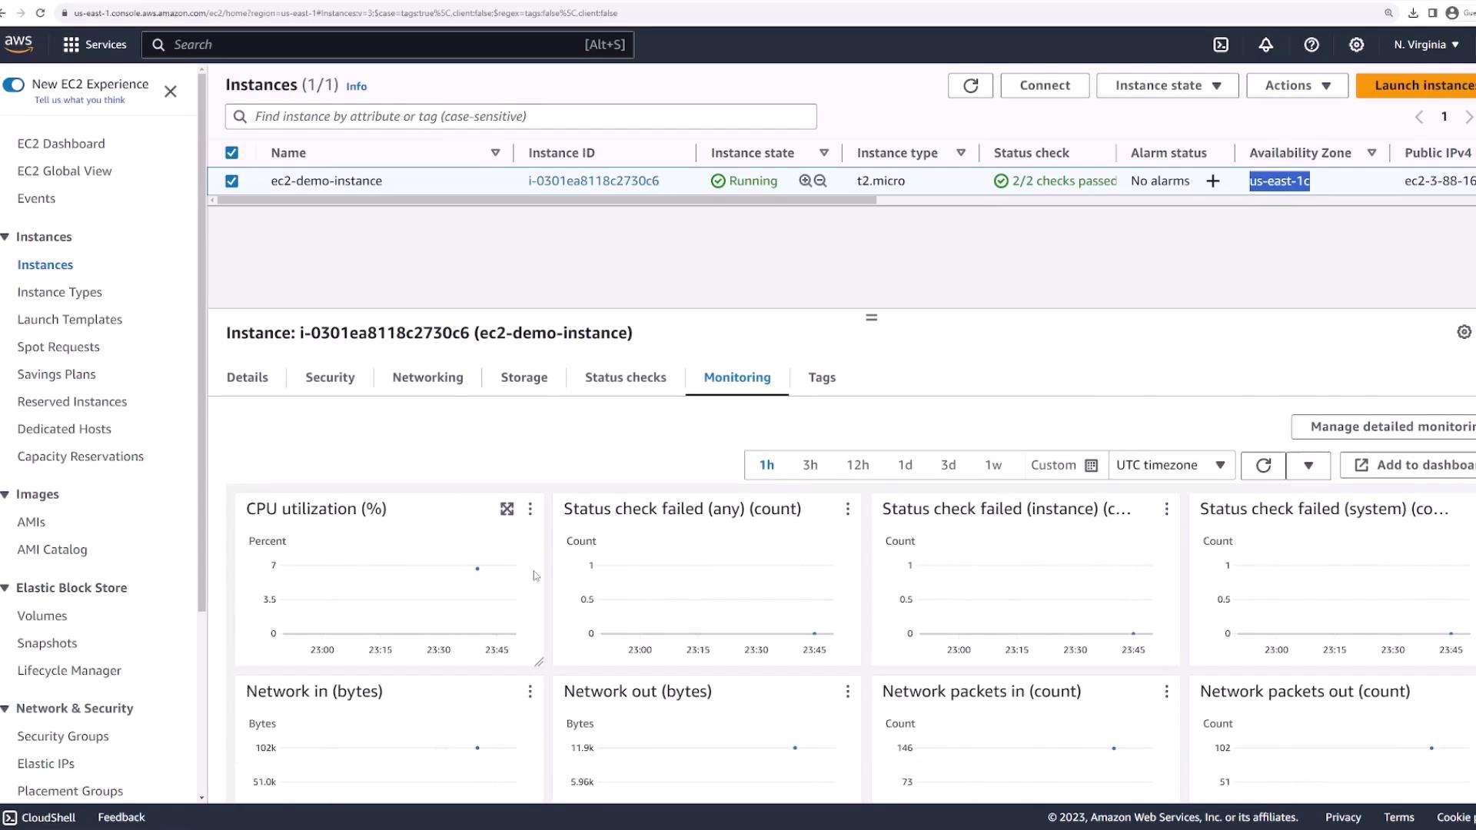
Task: Open CPU utilization widget options menu
Action: (x=530, y=509)
